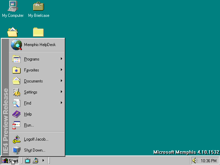
Task: Select Logoff Jacob... in the Start menu
Action: (37, 139)
